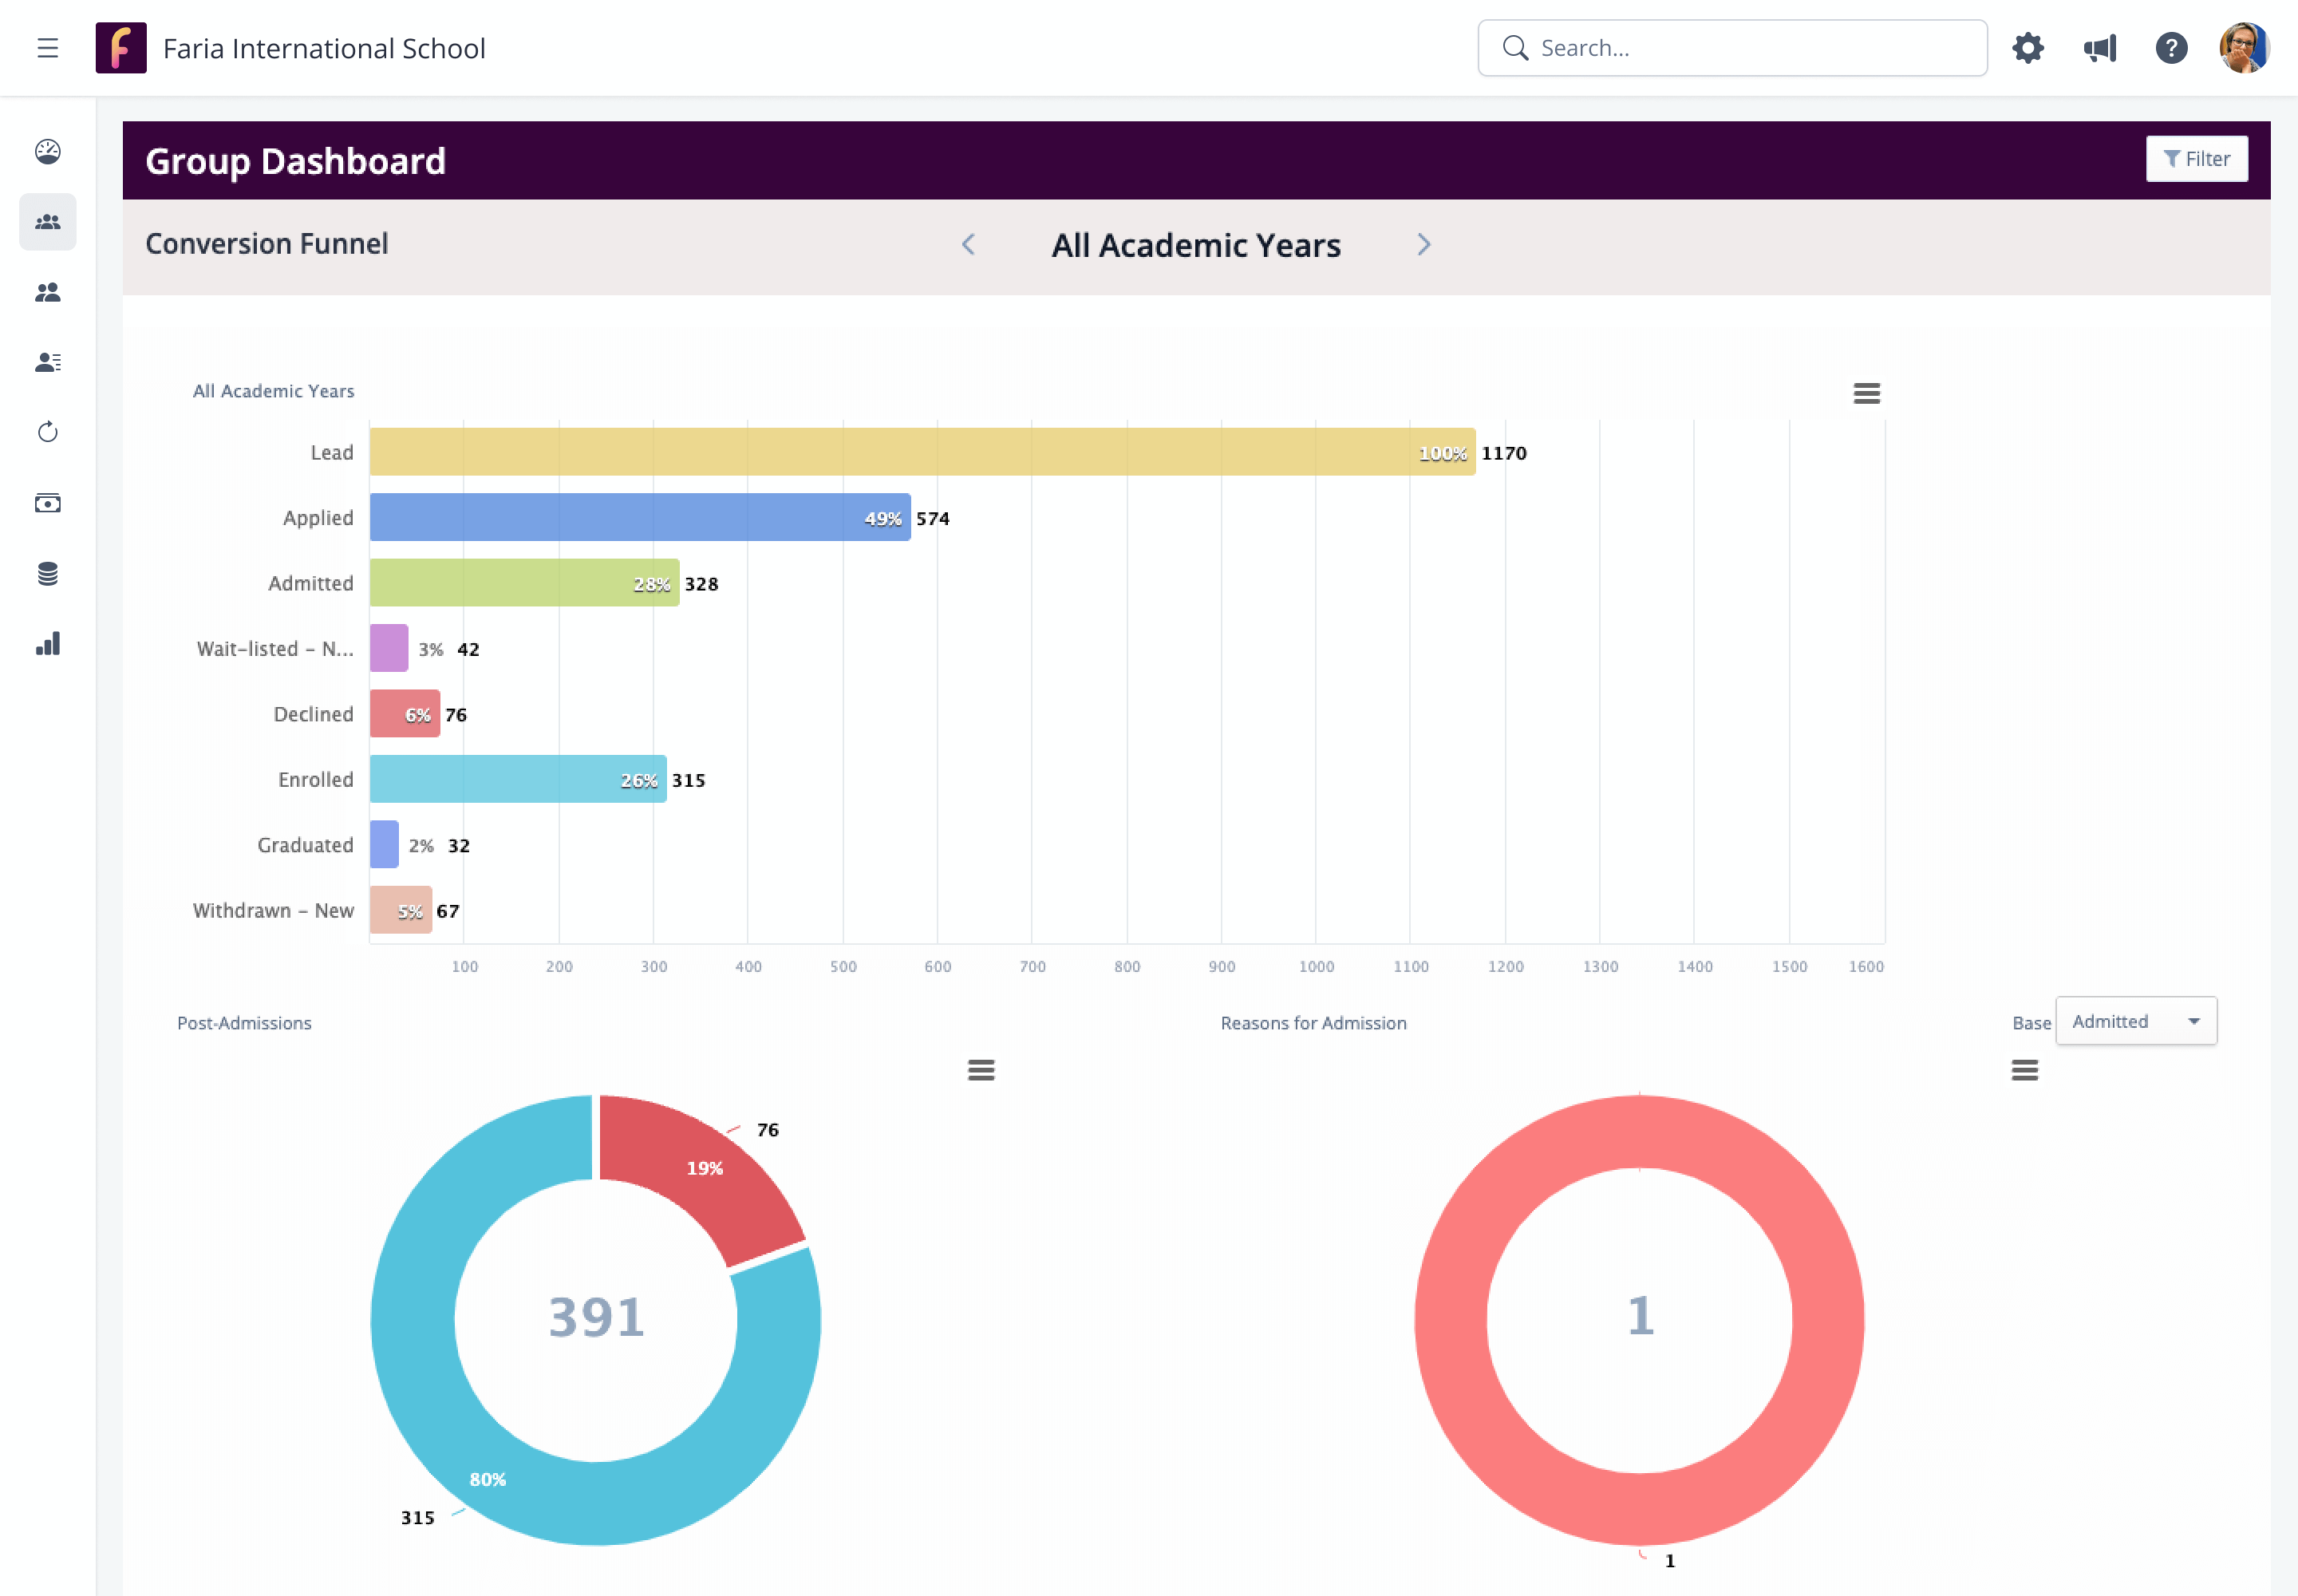
Task: Open the contact list sidebar icon
Action: [x=47, y=362]
